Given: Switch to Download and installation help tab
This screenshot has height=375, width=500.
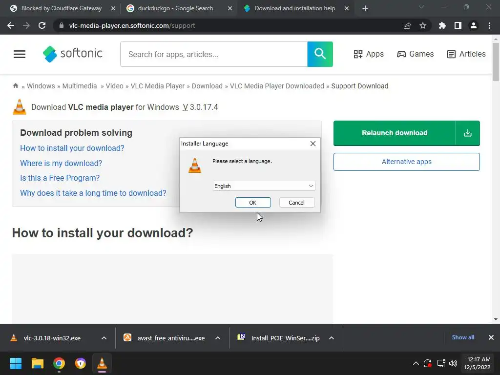Looking at the screenshot, I should (x=294, y=8).
